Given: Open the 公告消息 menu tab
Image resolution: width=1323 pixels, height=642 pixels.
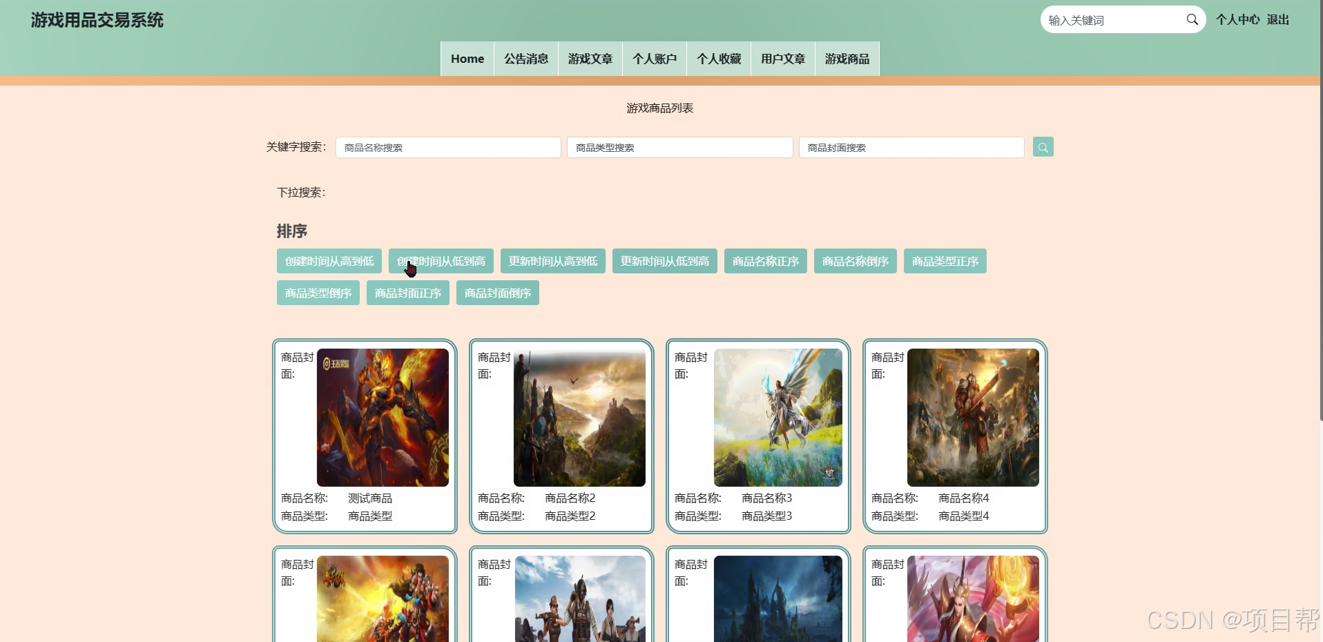Looking at the screenshot, I should tap(526, 59).
